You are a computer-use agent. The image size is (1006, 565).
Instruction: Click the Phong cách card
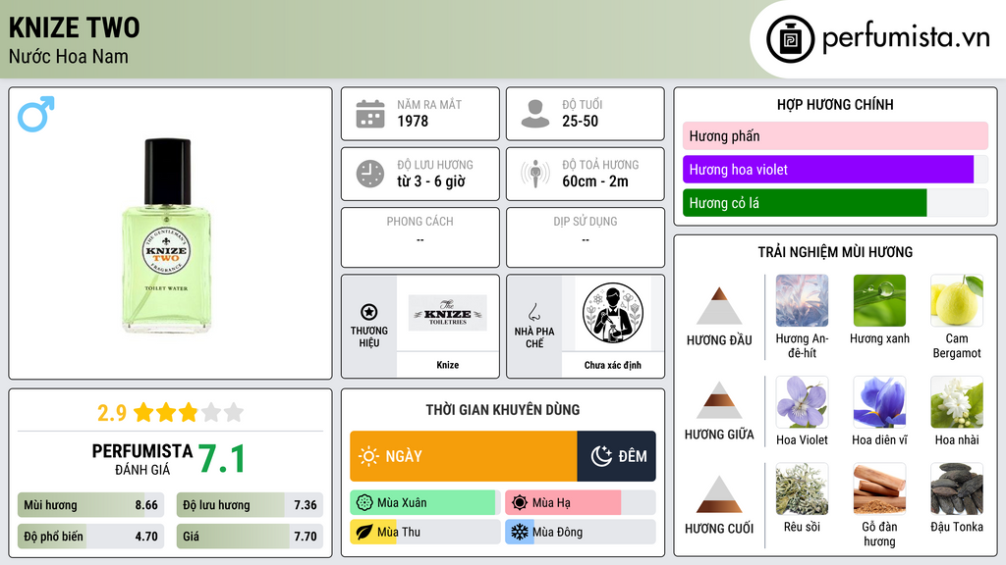click(420, 237)
